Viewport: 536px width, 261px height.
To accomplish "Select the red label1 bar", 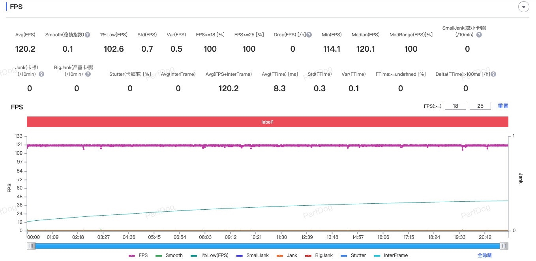I will pyautogui.click(x=267, y=122).
